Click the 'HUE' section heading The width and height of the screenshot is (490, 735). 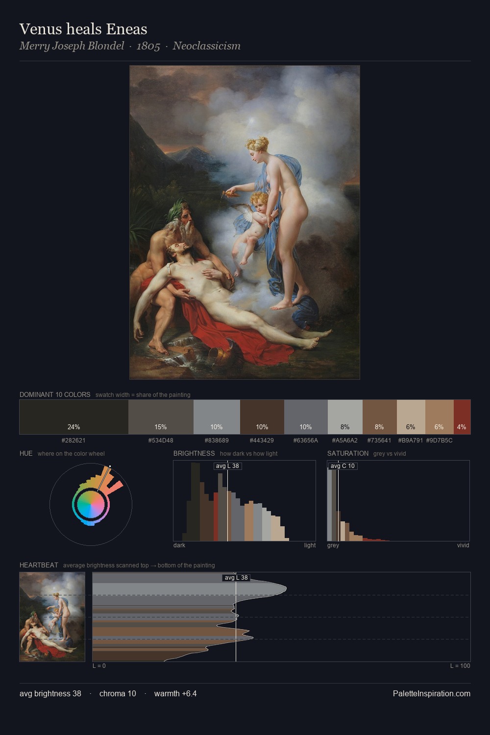click(x=26, y=453)
